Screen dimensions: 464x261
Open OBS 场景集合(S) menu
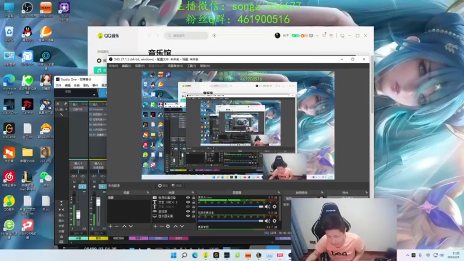175,66
